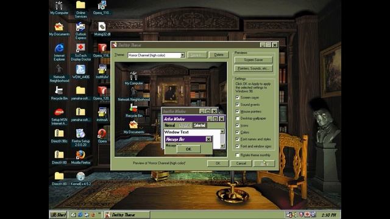
Task: Select the Opera_120 installer icon
Action: [102, 93]
